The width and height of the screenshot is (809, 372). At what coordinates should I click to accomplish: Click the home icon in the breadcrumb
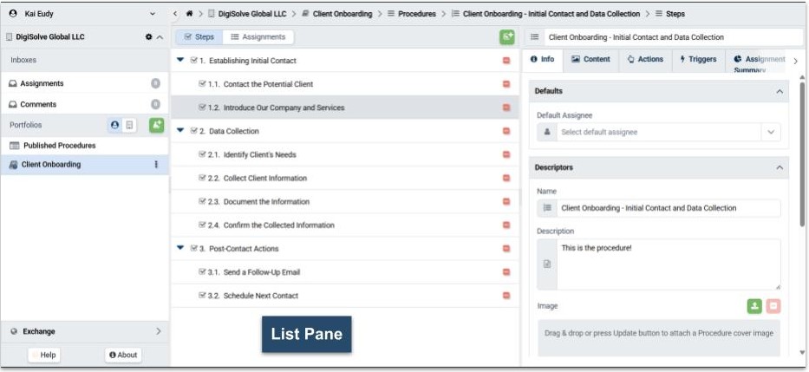pyautogui.click(x=190, y=14)
